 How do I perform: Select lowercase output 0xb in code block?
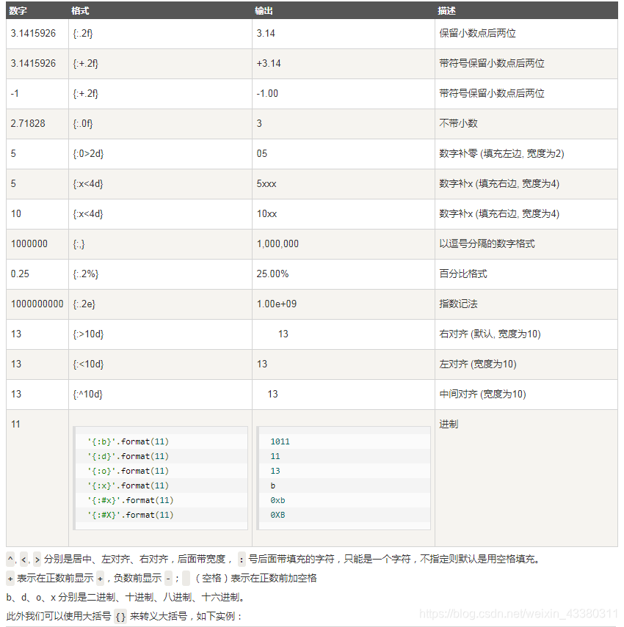pyautogui.click(x=277, y=500)
